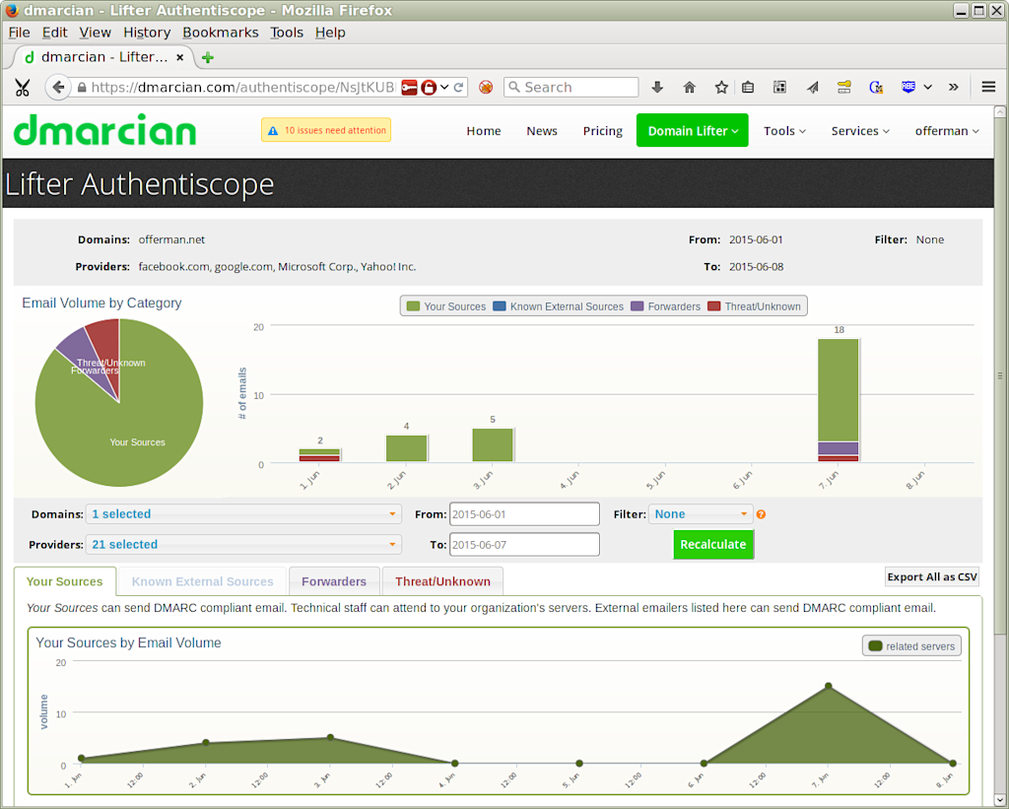
Task: Click the 10 issues need attention alert
Action: (326, 130)
